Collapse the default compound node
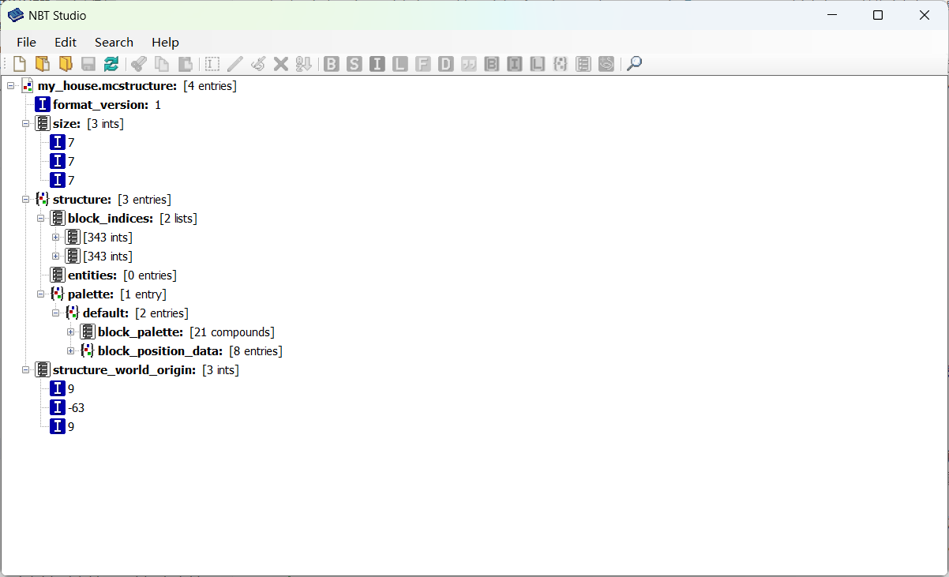The width and height of the screenshot is (949, 577). click(x=56, y=313)
